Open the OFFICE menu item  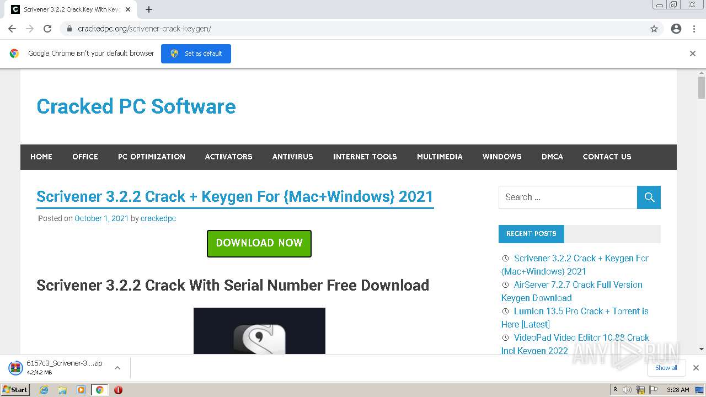[x=85, y=157]
